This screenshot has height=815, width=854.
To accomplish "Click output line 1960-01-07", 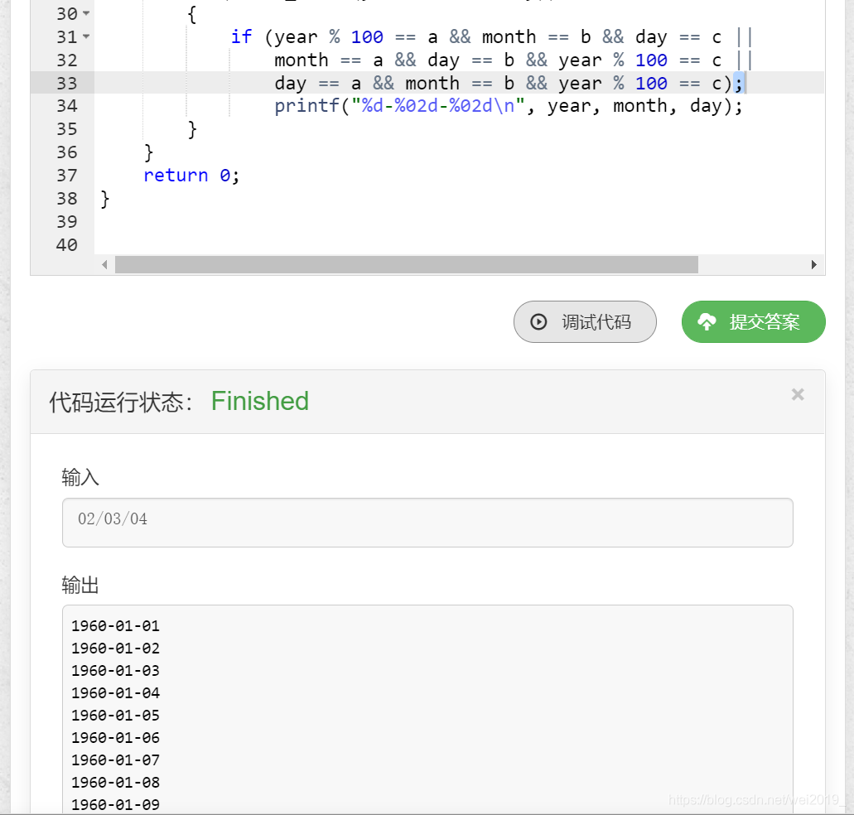I will click(115, 760).
